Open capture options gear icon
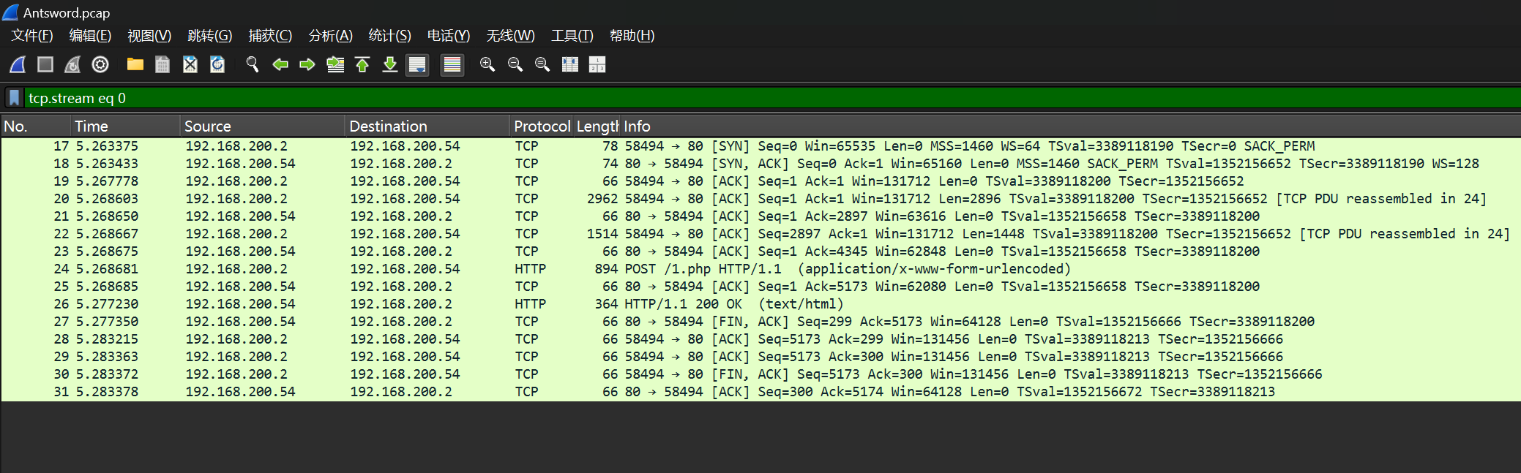 tap(100, 65)
